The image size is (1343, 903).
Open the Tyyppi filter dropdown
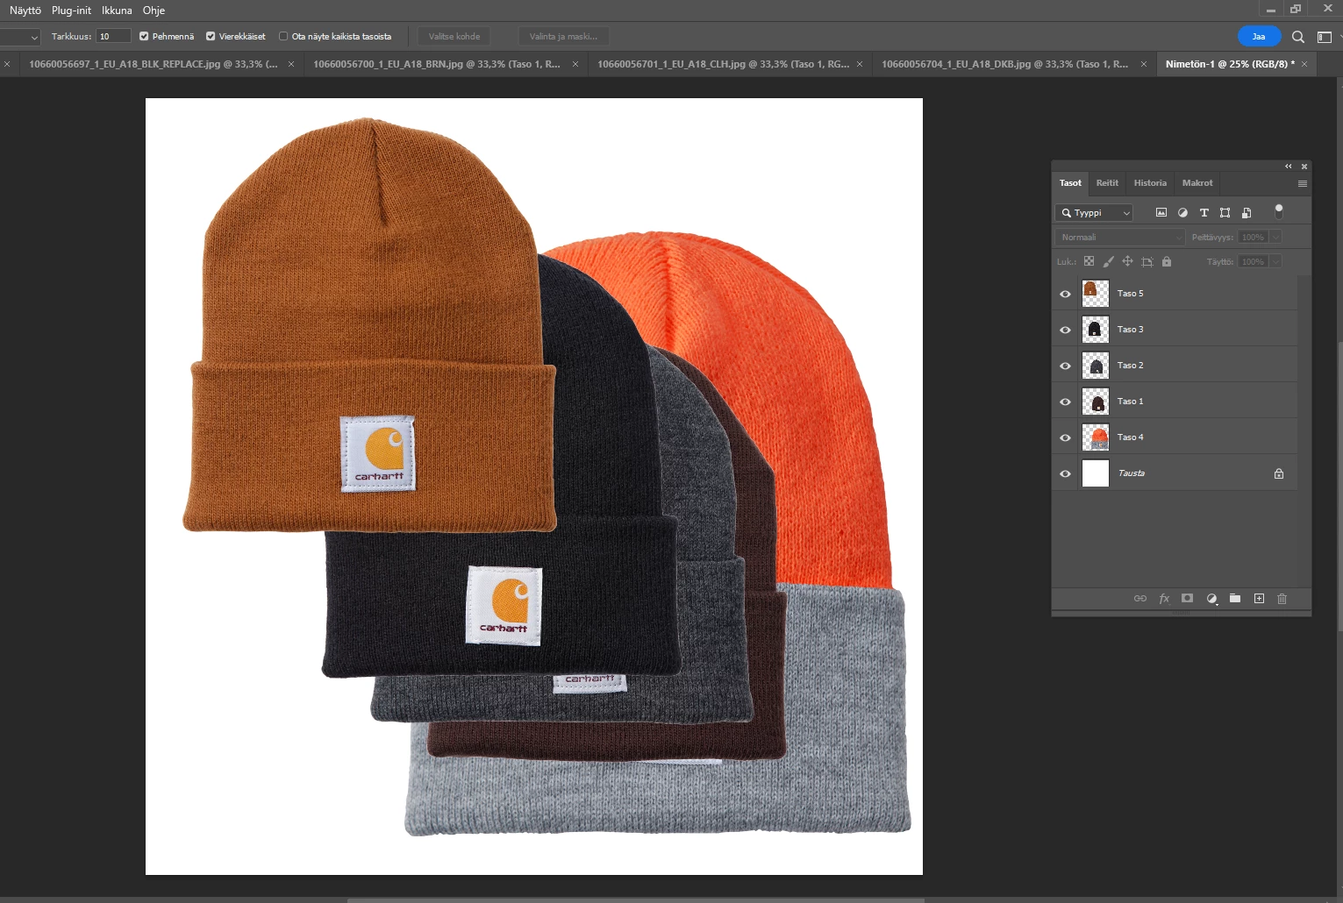click(1095, 212)
